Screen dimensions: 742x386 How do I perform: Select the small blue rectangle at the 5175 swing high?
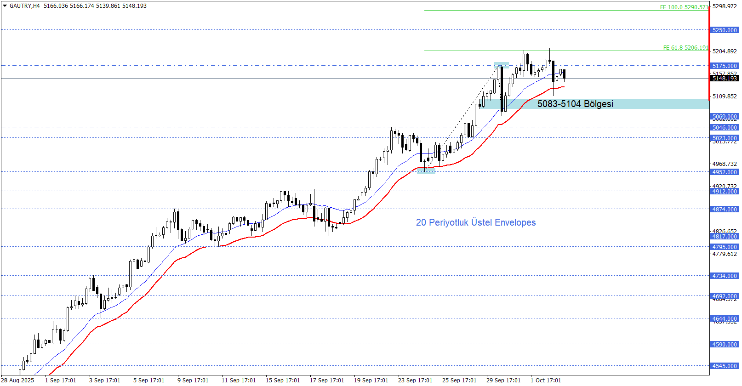pos(501,65)
